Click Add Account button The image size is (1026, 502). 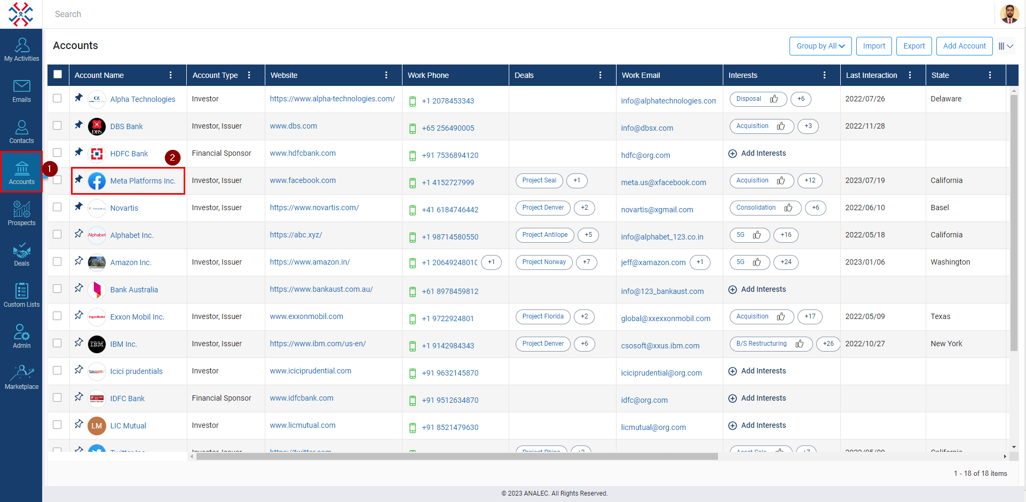pos(964,46)
